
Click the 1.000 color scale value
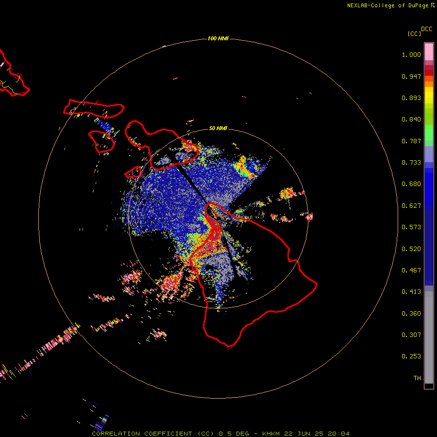click(x=411, y=54)
